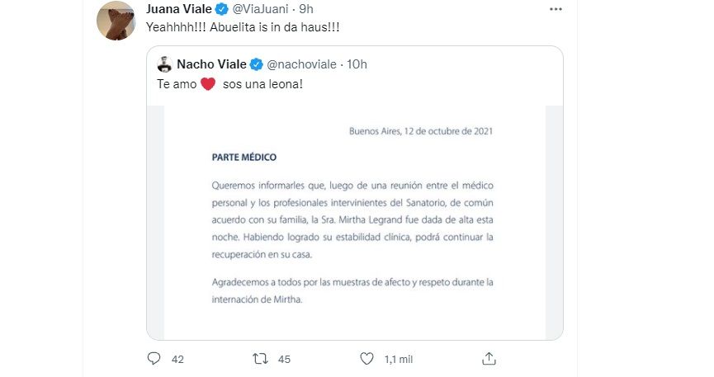Open the @nachoviale handle link
The image size is (714, 377).
click(x=304, y=64)
